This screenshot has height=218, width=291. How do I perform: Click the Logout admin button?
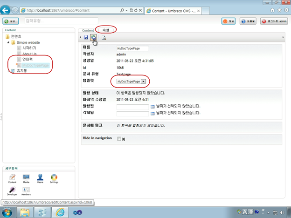tap(274, 21)
